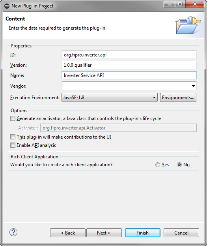Click the plug-in folder wizard banner icon
The width and height of the screenshot is (207, 246).
[x=188, y=25]
